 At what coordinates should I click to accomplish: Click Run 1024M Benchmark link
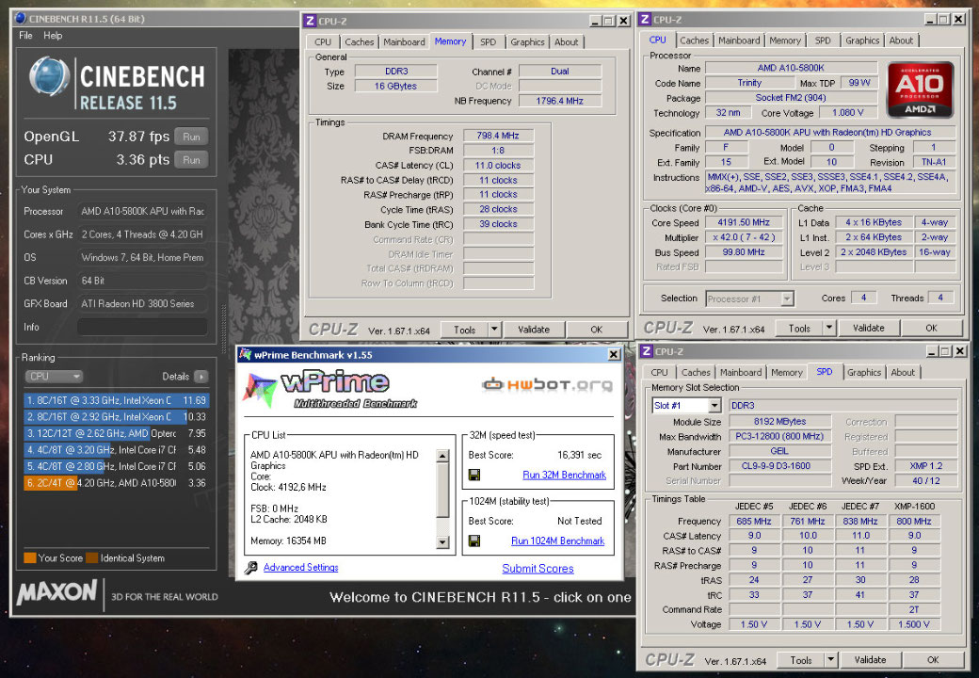click(x=557, y=541)
